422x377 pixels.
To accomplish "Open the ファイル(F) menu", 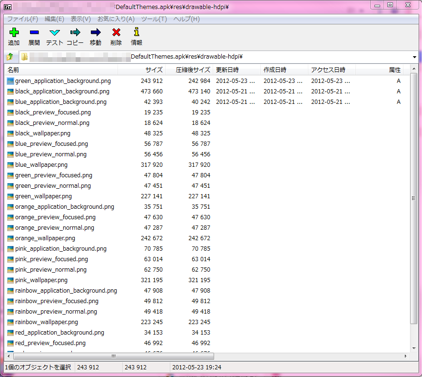I will pos(22,19).
